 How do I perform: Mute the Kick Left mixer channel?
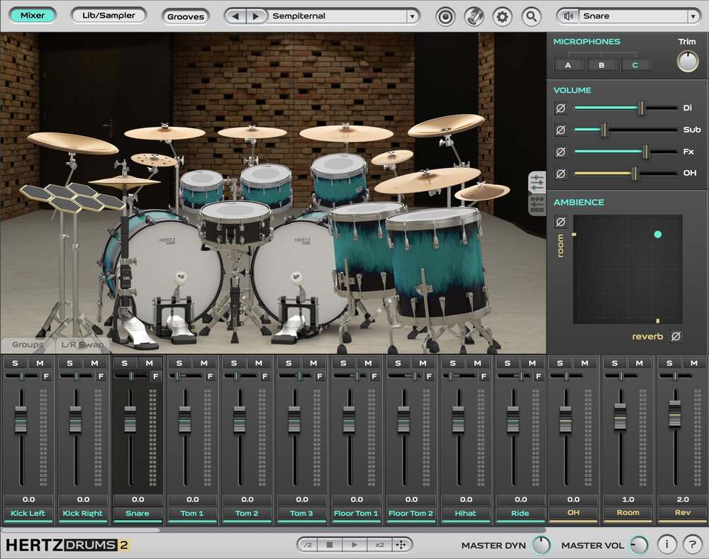40,362
